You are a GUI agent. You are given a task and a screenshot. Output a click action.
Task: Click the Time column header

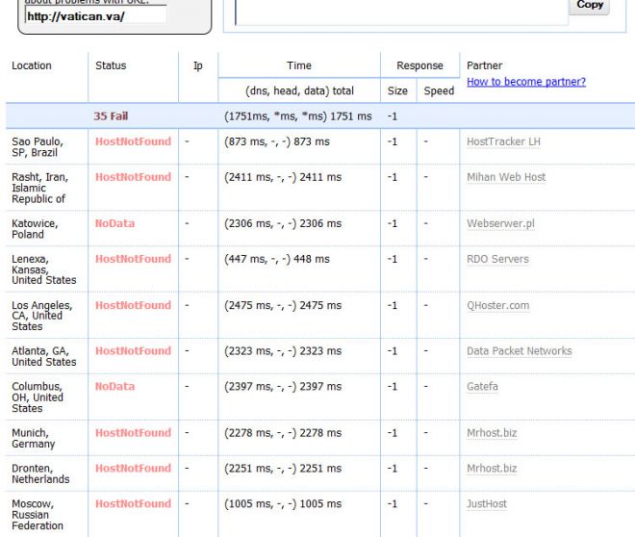click(298, 66)
